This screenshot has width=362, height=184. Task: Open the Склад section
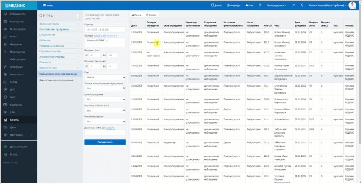(x=13, y=82)
